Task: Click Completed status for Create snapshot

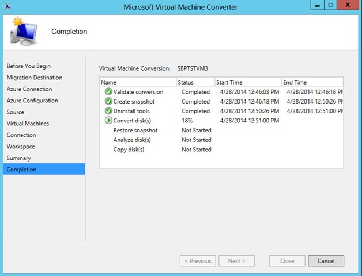Action: click(195, 102)
